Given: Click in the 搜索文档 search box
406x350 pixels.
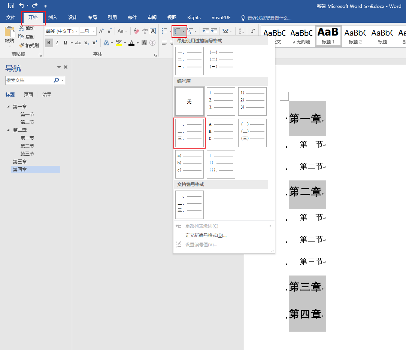Looking at the screenshot, I should pos(29,80).
